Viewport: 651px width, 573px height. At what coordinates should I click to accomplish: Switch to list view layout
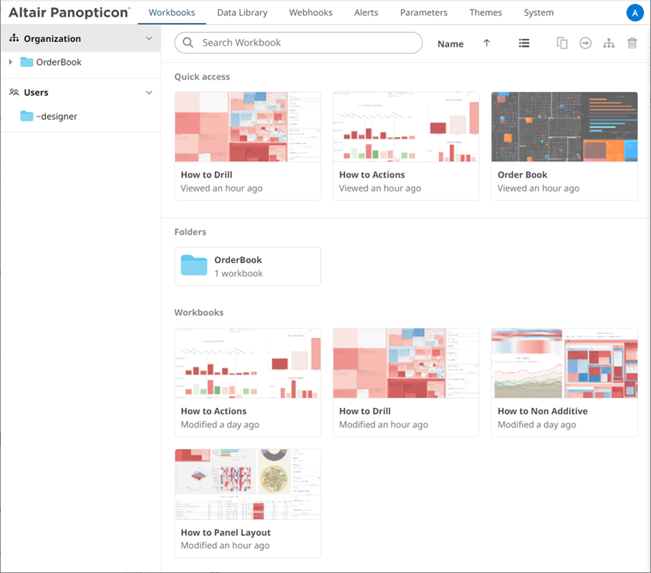pos(524,43)
